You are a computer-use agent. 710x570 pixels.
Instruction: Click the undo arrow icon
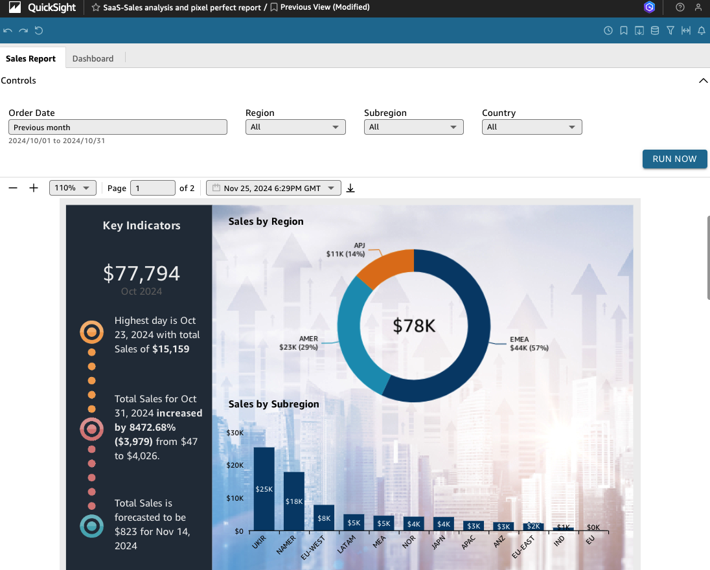[8, 30]
